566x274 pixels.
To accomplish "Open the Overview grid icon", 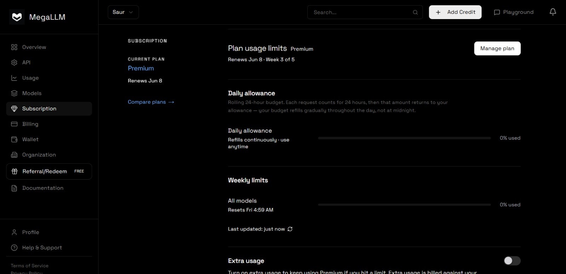I will [x=14, y=47].
